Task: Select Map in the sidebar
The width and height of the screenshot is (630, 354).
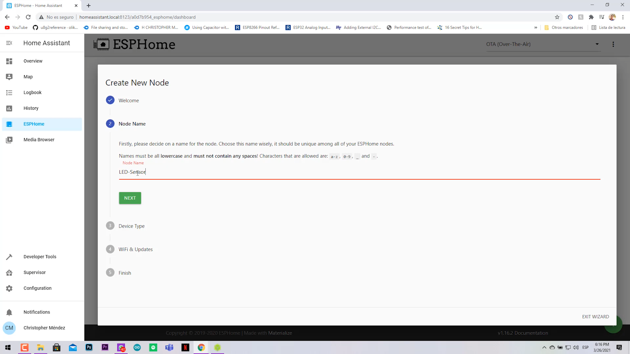Action: click(28, 77)
